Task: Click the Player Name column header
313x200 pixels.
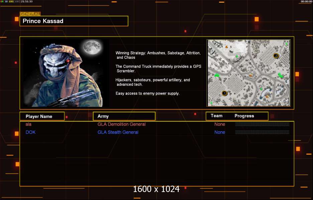Action: (x=42, y=116)
